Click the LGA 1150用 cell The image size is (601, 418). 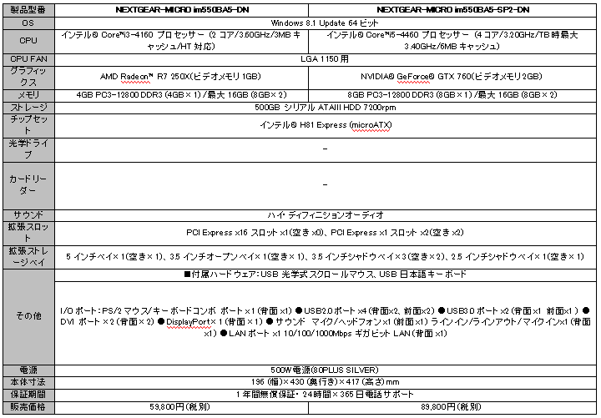(326, 59)
